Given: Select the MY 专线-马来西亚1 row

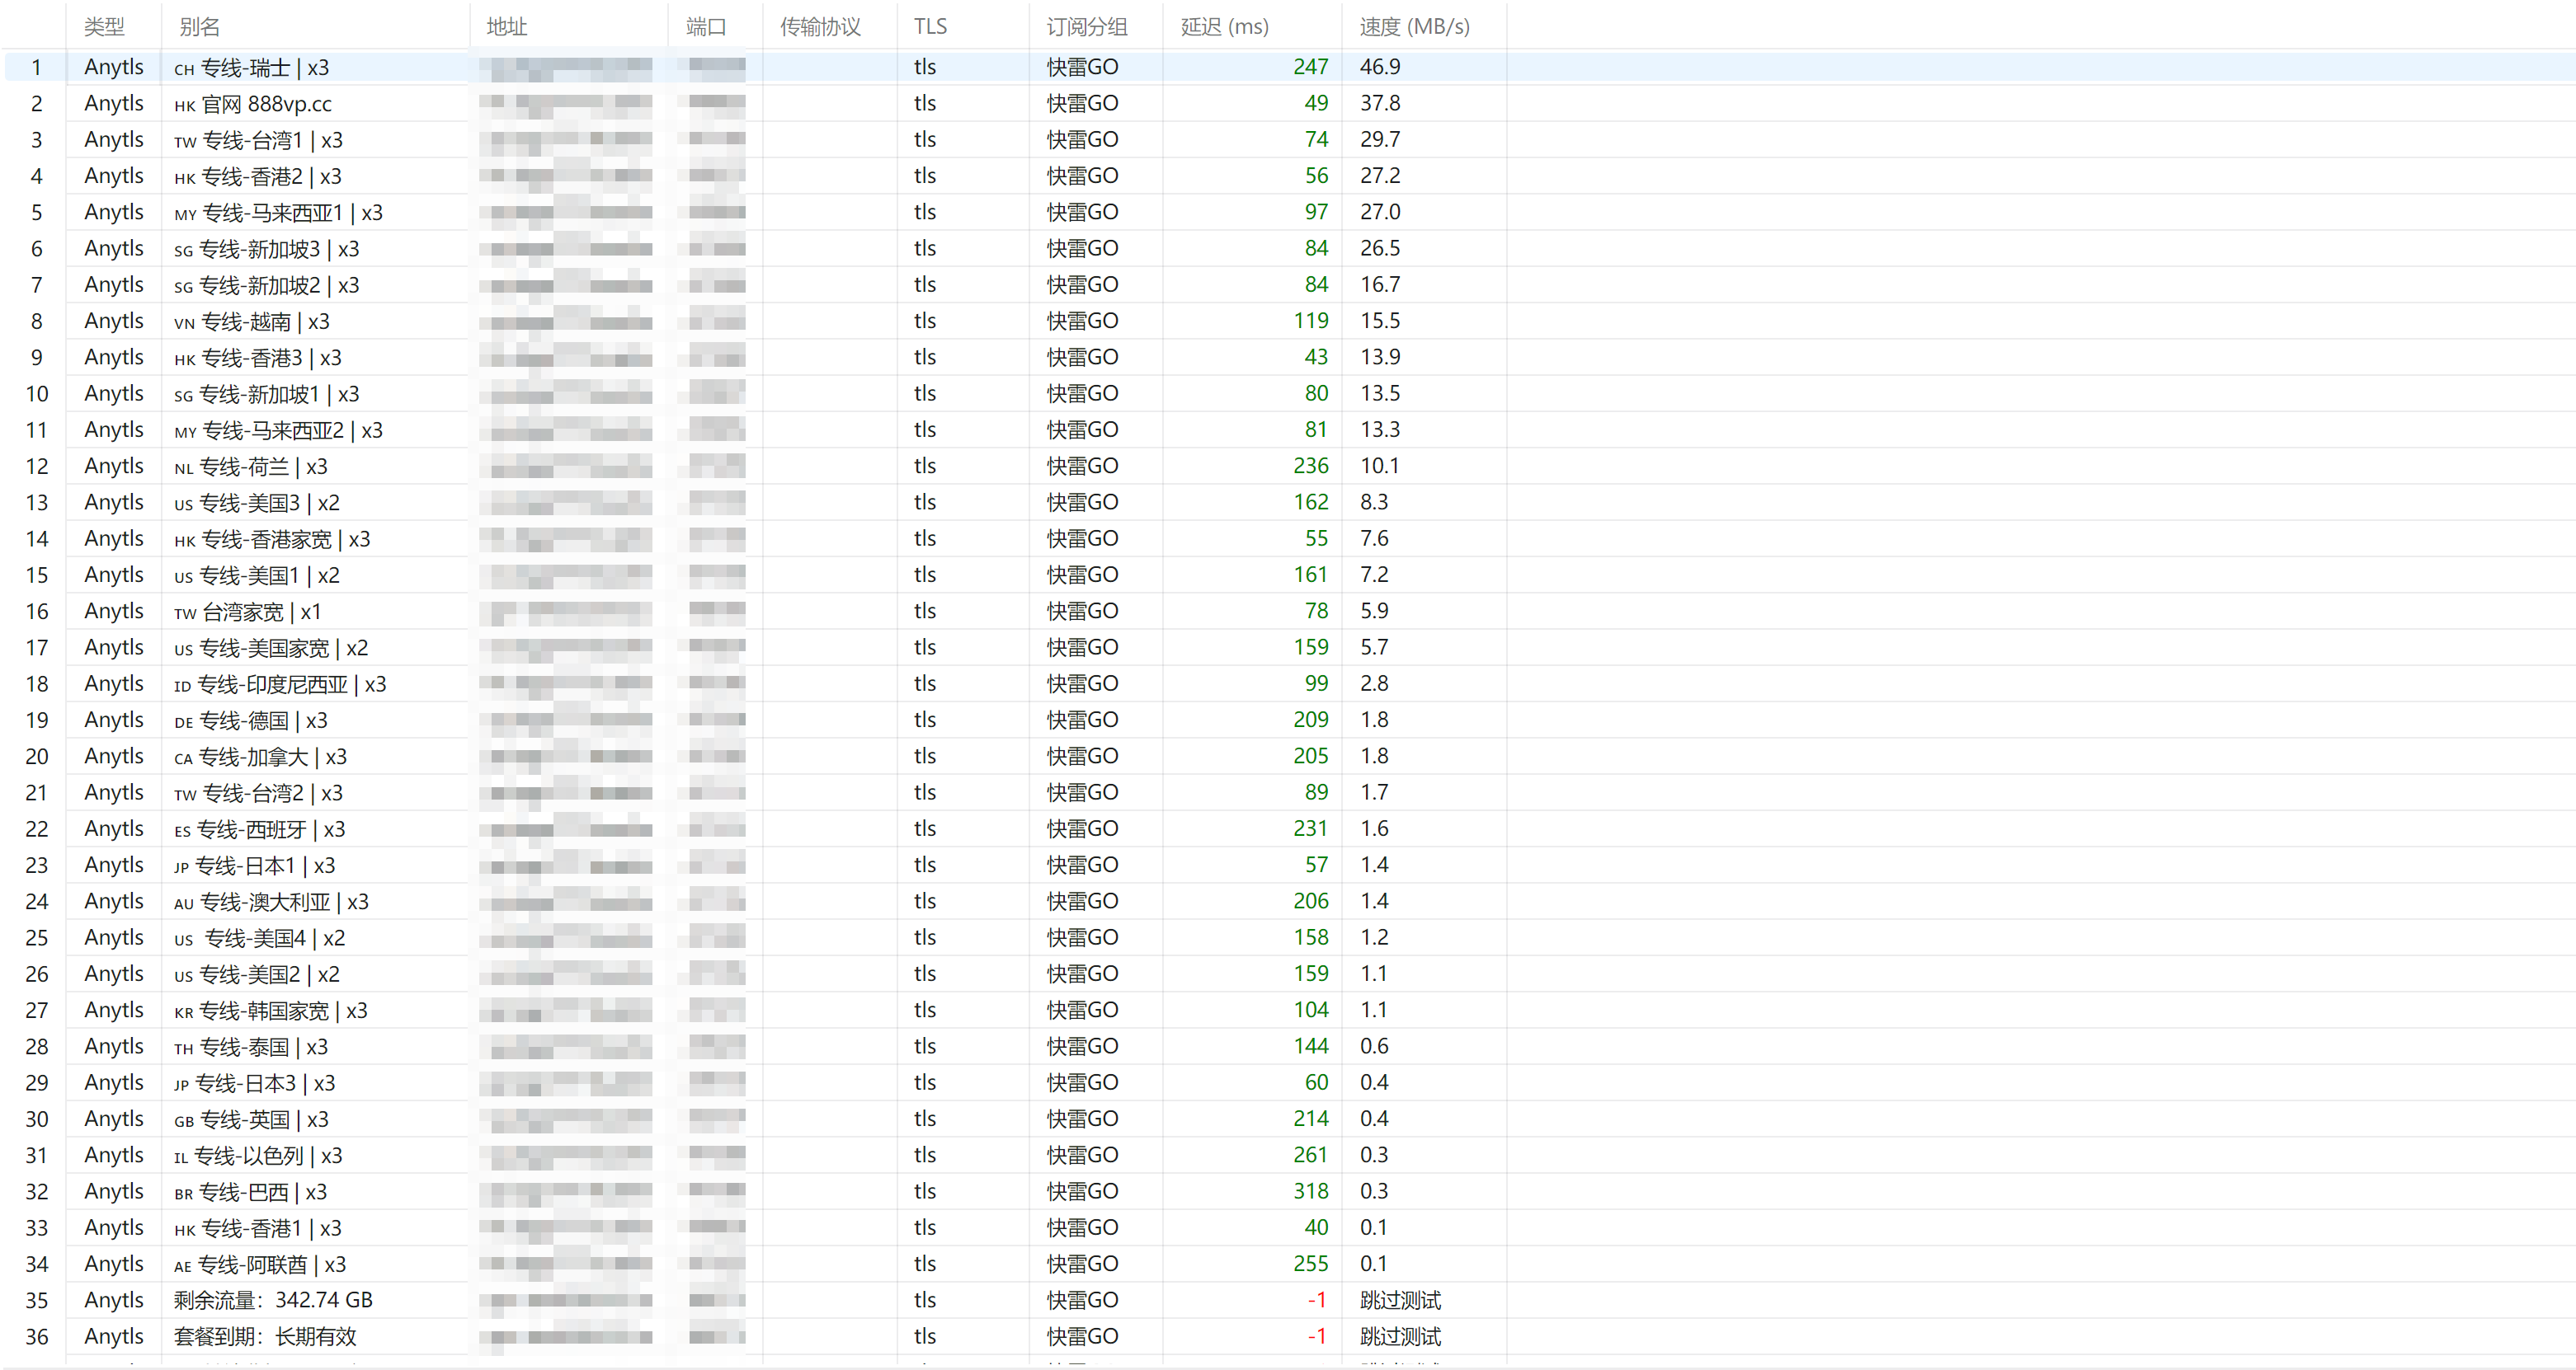Looking at the screenshot, I should (x=1288, y=212).
